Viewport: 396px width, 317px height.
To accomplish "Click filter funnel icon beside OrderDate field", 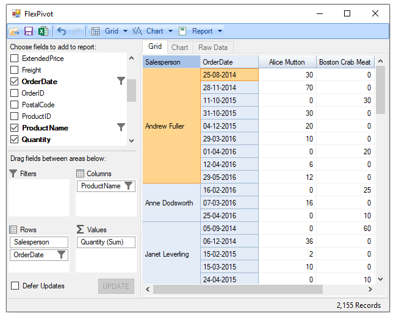I will pos(121,81).
